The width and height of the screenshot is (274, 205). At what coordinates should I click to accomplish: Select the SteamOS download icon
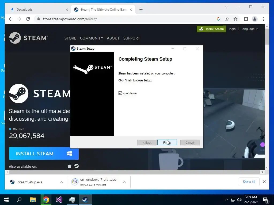(76, 166)
